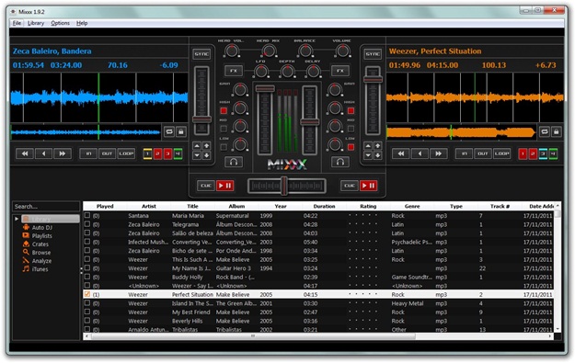Viewport: 575px width, 363px height.
Task: Fast forward the right deck
Action: tap(439, 153)
